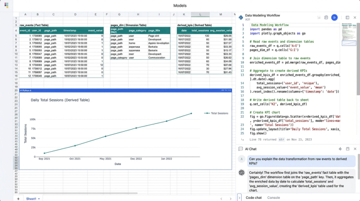Click code line 6 raw_events_df assignment
The height and width of the screenshot is (201, 360).
[x=275, y=46]
